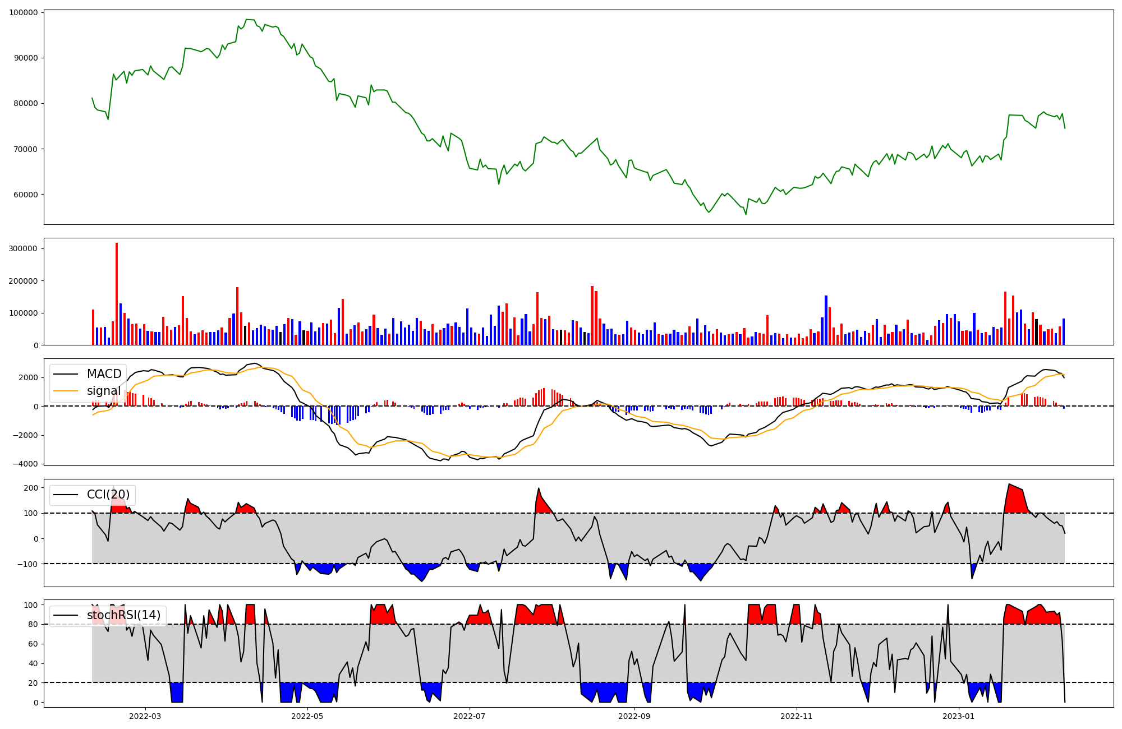Click the 2022-11 date tick label
This screenshot has height=729, width=1122.
click(x=797, y=716)
